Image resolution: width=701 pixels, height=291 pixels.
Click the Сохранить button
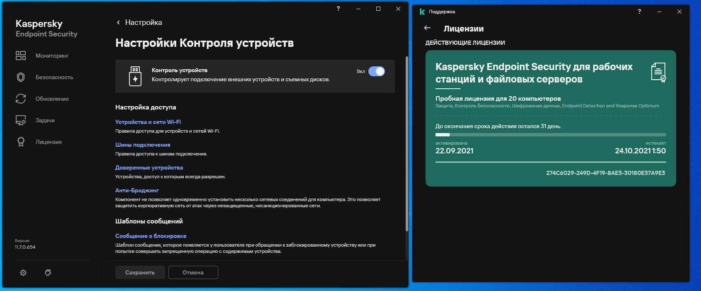click(140, 272)
